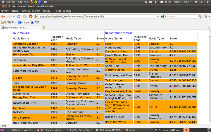Open network connection indicator

click(146, 2)
